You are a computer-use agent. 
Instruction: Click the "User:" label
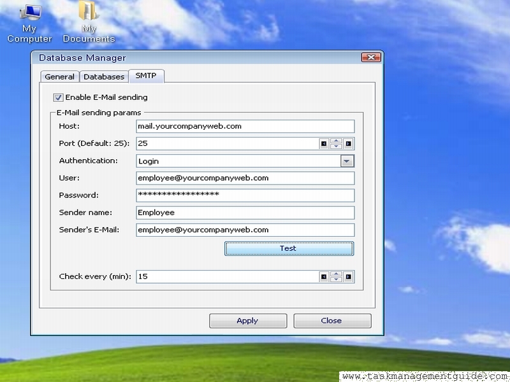click(x=69, y=178)
